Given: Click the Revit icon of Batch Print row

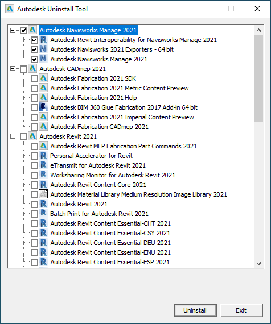Looking at the screenshot, I should [x=43, y=214].
